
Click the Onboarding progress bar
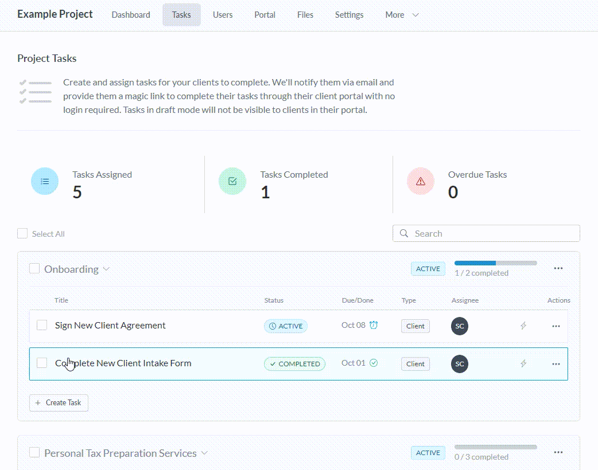pyautogui.click(x=495, y=263)
